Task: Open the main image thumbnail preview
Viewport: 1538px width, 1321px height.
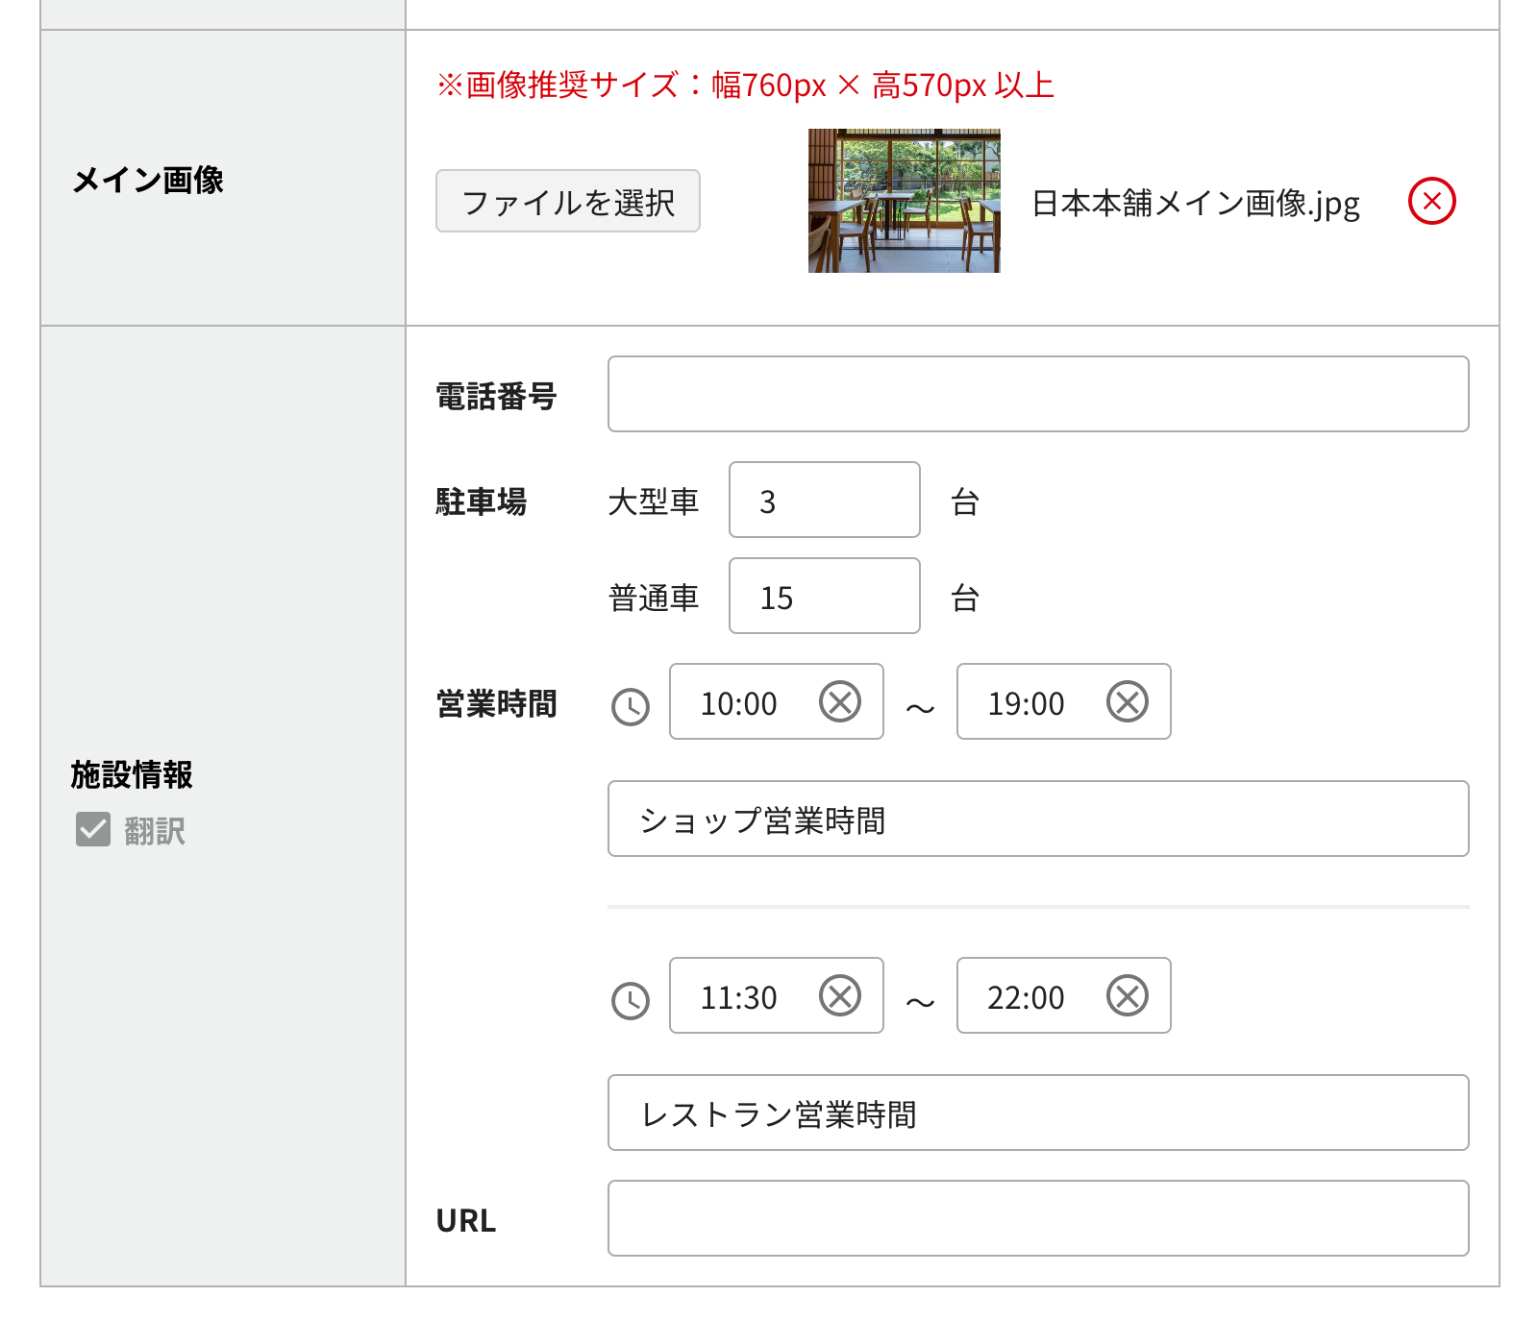Action: (904, 201)
